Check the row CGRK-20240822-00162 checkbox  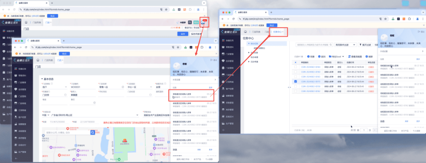[x=296, y=90]
